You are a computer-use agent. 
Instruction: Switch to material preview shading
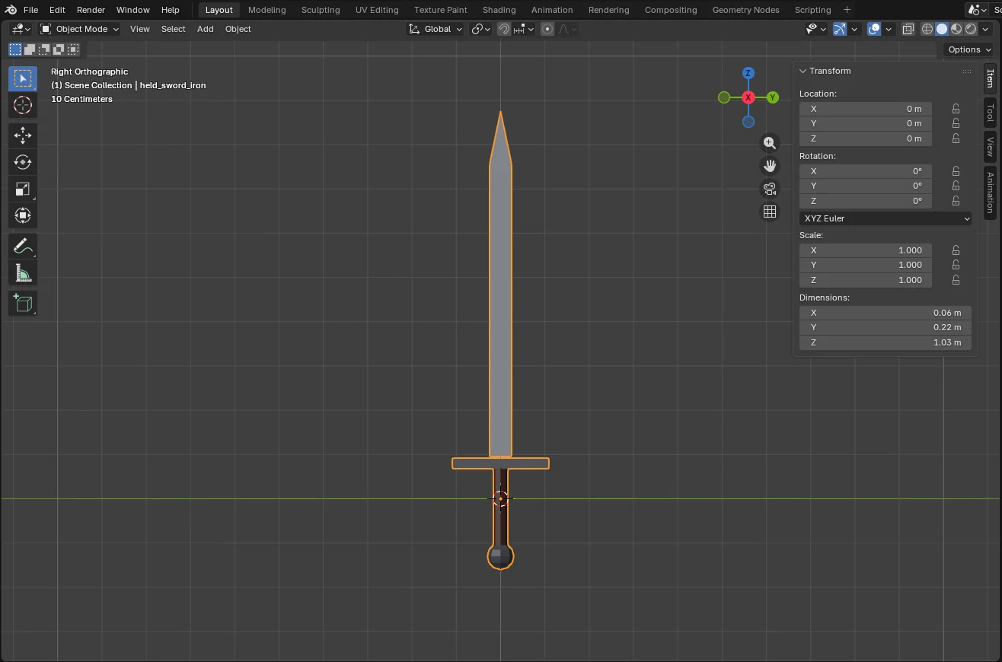point(956,29)
